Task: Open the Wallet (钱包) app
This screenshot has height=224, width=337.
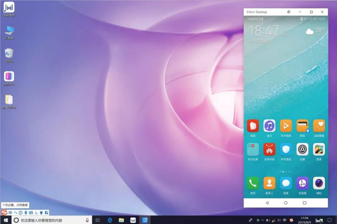Action: click(x=302, y=125)
